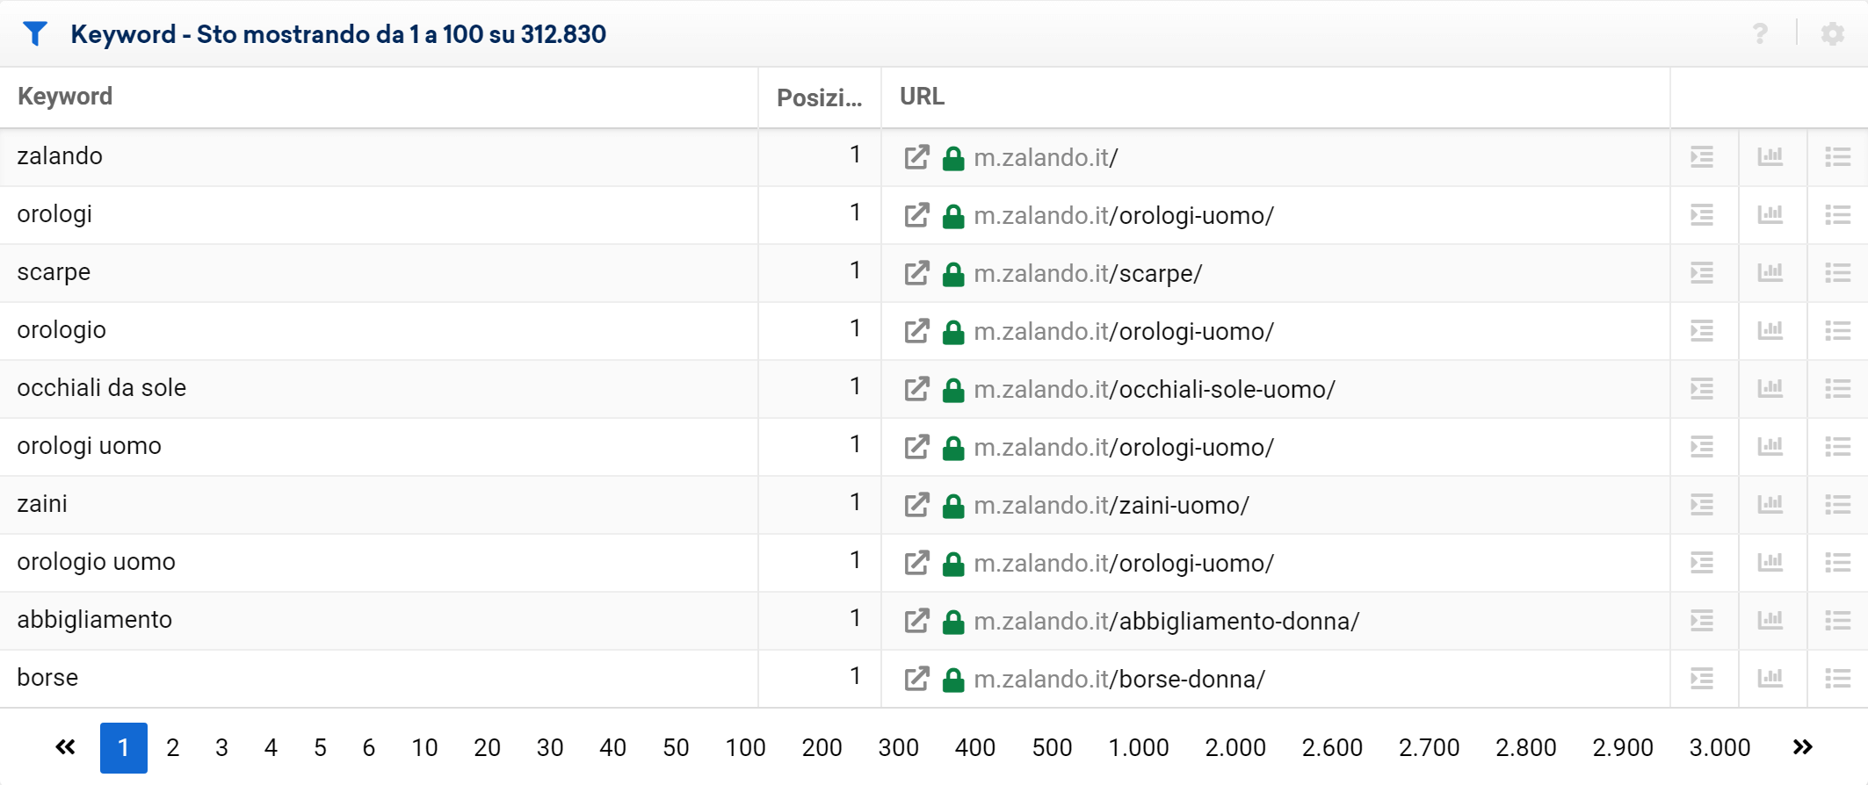Open external link for abbigliamento URL
1868x785 pixels.
[x=916, y=621]
